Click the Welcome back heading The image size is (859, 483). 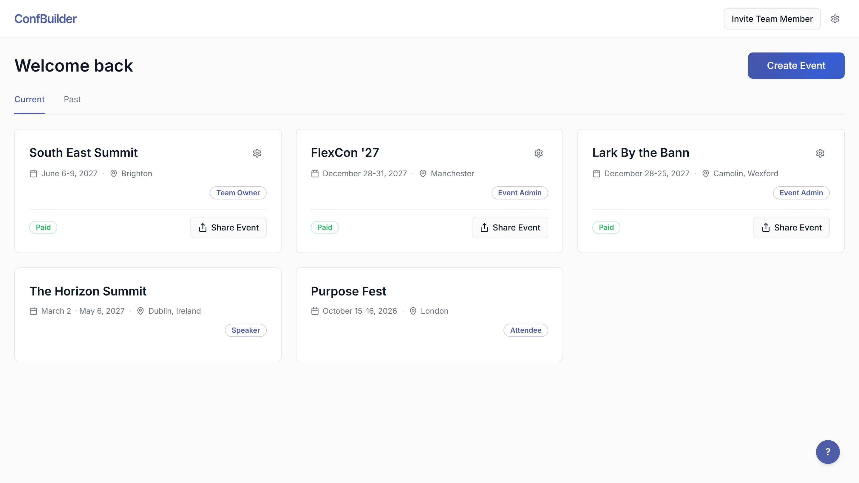74,66
